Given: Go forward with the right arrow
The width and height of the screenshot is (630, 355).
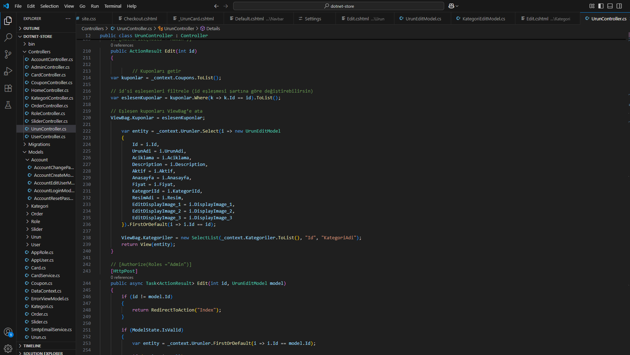Looking at the screenshot, I should tap(226, 6).
